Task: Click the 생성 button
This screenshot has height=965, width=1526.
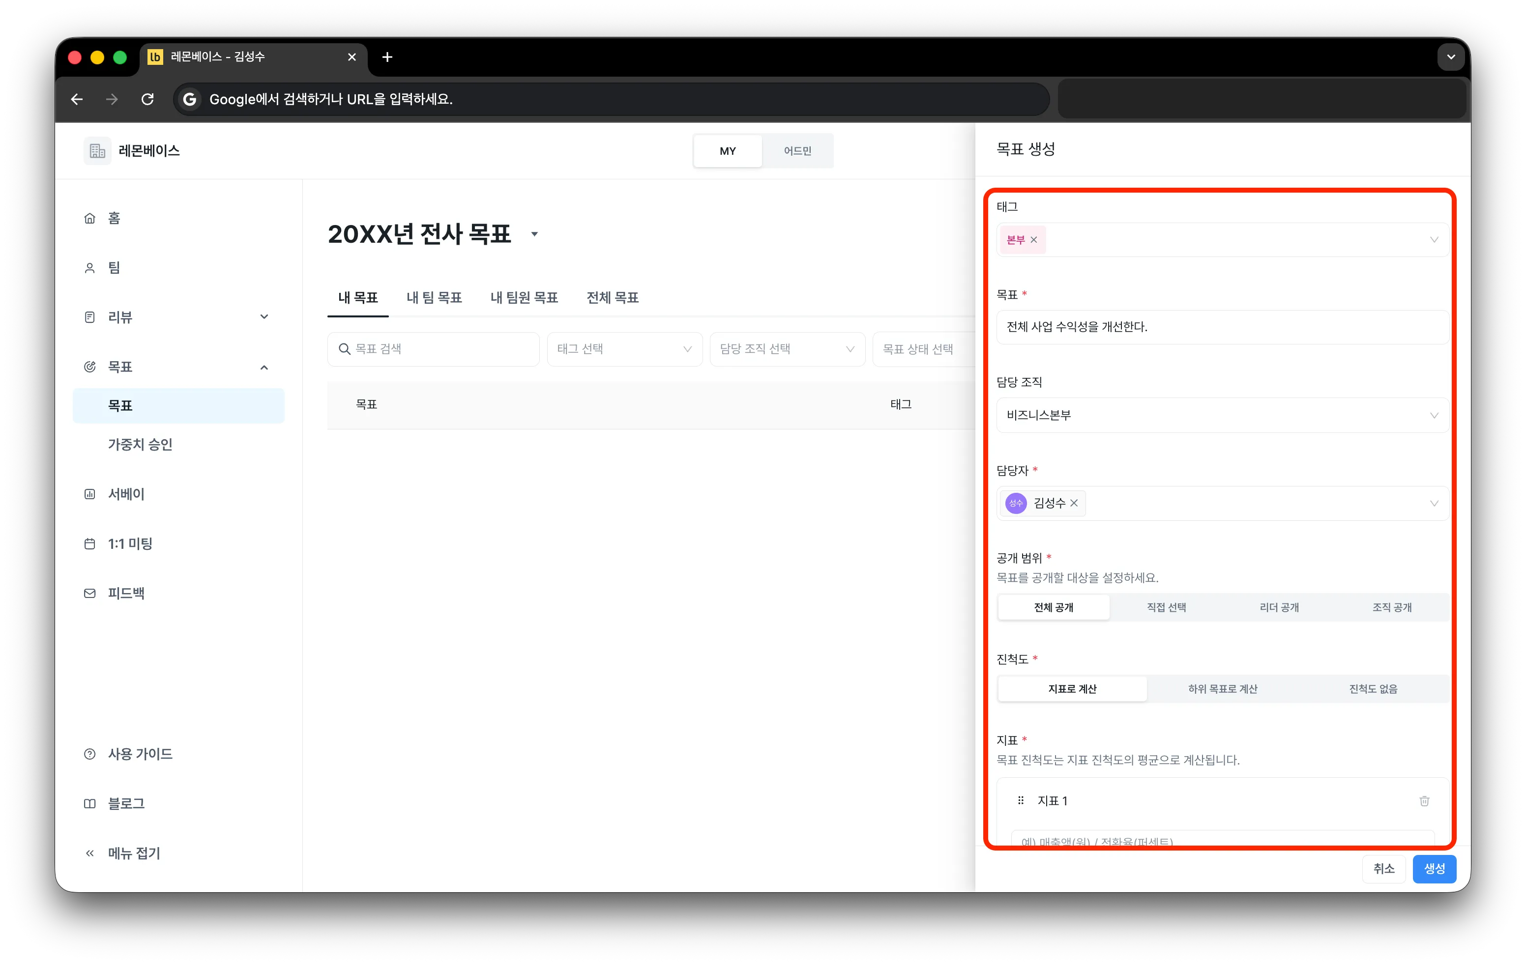Action: click(x=1434, y=869)
